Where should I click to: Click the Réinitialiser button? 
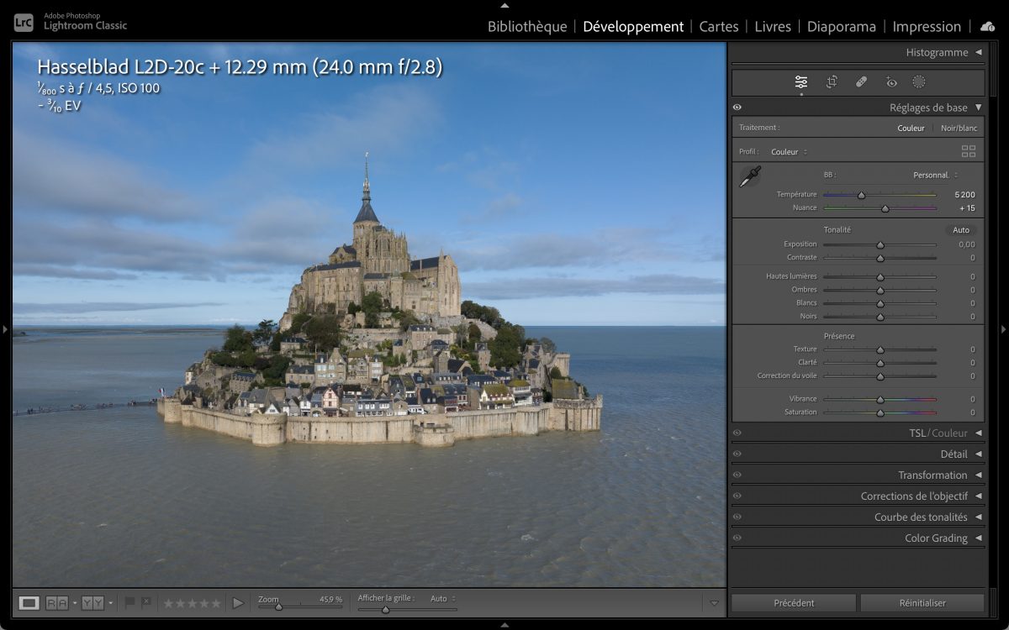922,602
